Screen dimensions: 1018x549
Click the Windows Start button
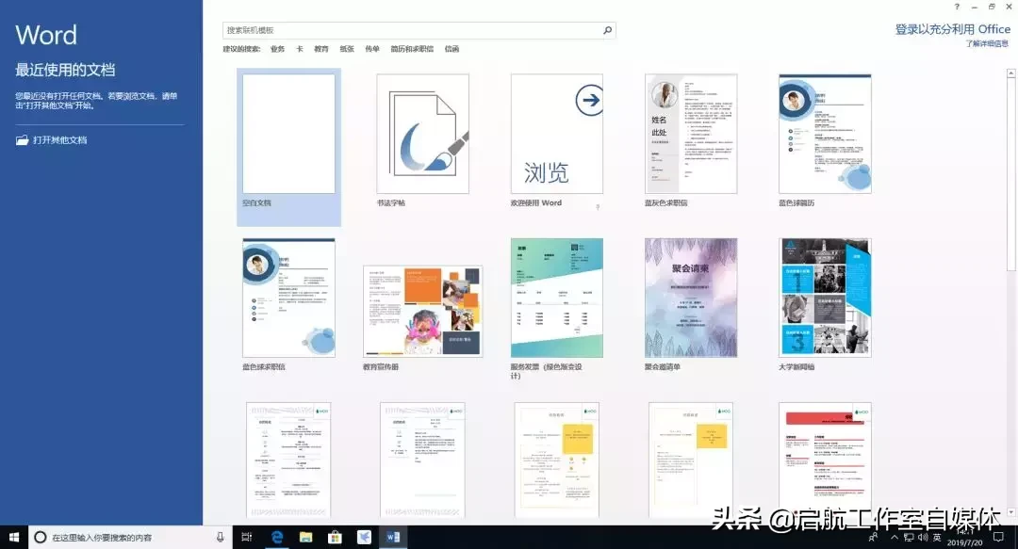coord(13,537)
